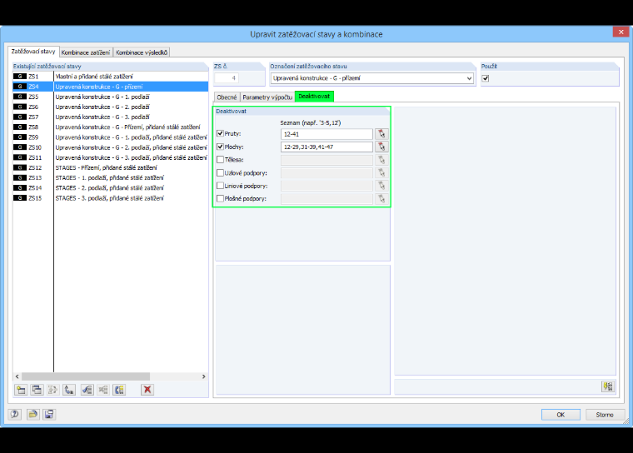Switch to Kombinace zatížení tab
The image size is (633, 453).
point(86,52)
